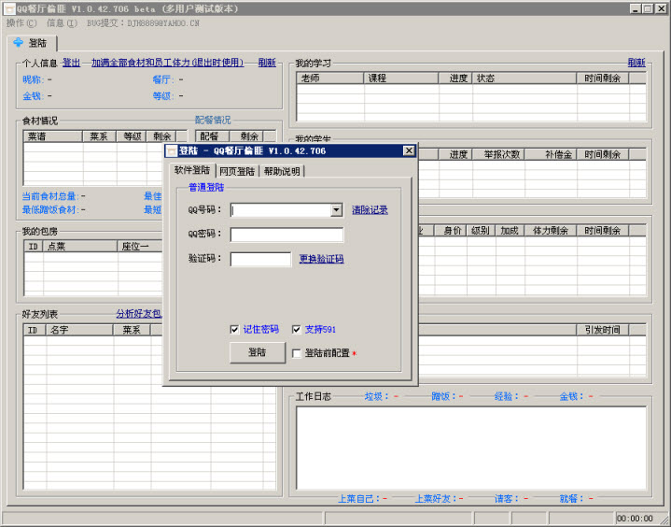Focus the 验证码 input field
The height and width of the screenshot is (527, 671).
pyautogui.click(x=260, y=259)
